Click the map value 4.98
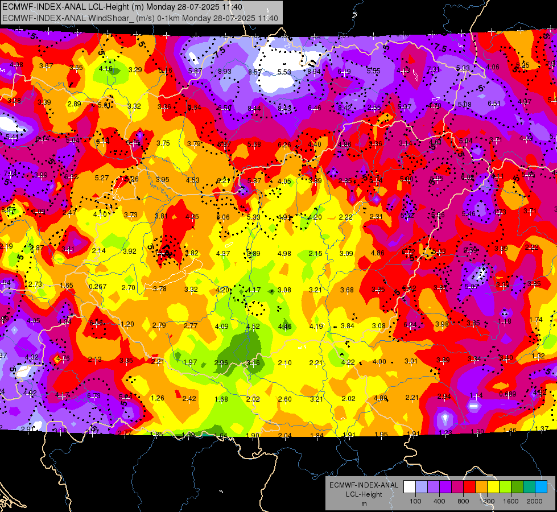The width and height of the screenshot is (557, 512). [284, 254]
